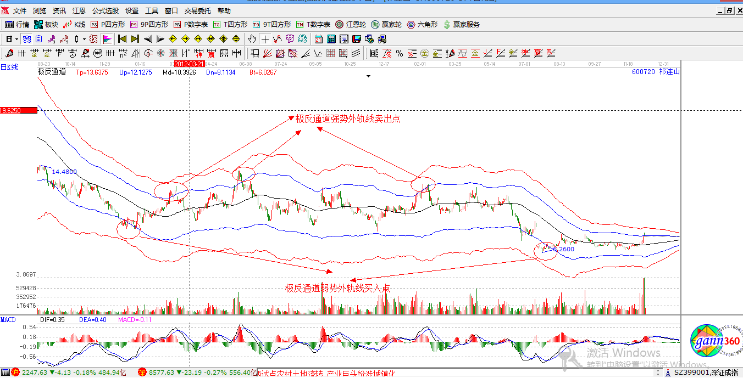Open the 公式选股 menu
Viewport: 743px width, 378px height.
pos(106,10)
